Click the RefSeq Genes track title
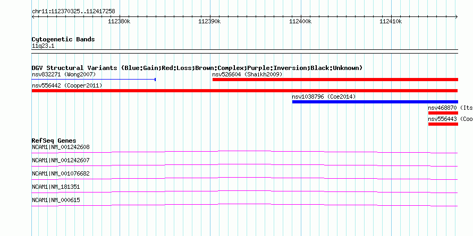The image size is (473, 236). [54, 141]
